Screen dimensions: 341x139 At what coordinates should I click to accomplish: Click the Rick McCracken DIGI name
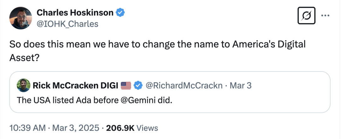(76, 85)
